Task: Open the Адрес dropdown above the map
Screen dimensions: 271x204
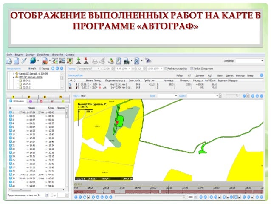Action: click(x=203, y=96)
